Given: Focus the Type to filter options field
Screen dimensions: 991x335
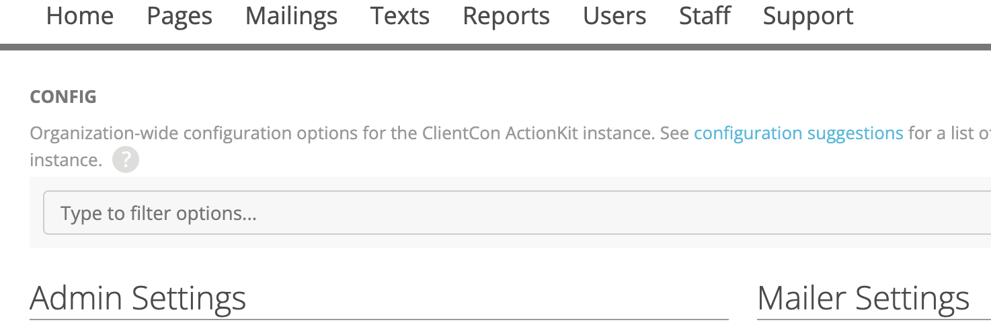Looking at the screenshot, I should click(517, 213).
